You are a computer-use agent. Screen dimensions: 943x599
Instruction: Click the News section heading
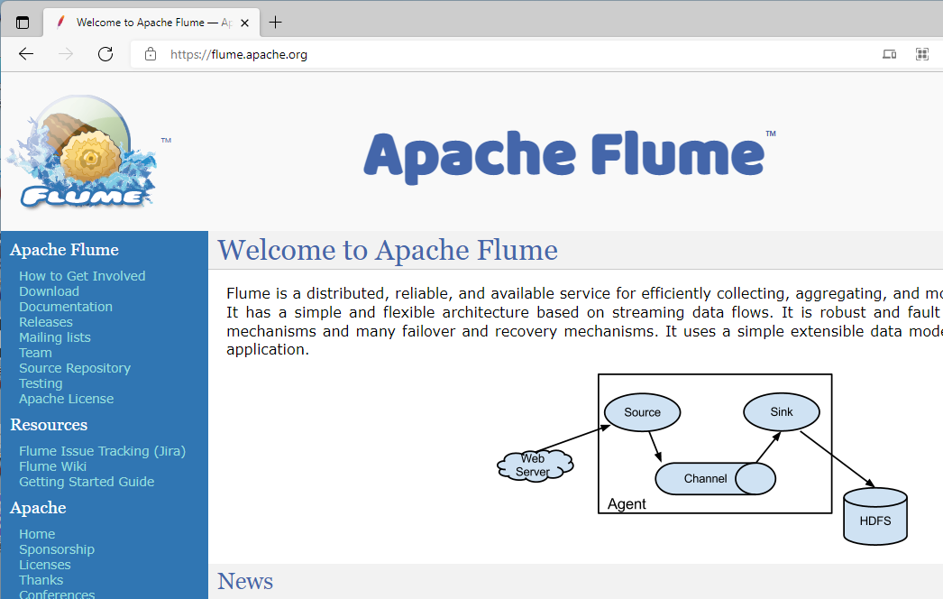click(245, 581)
